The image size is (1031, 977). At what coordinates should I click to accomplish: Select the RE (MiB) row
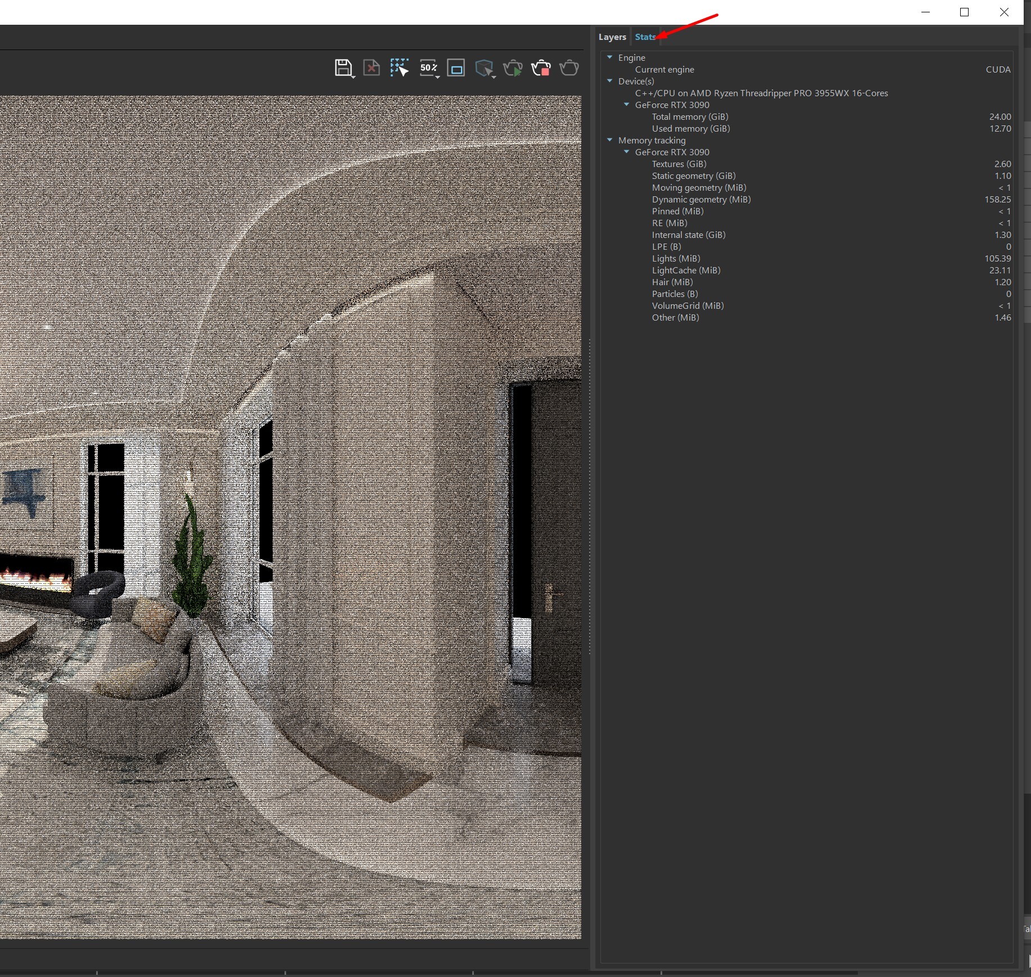(807, 223)
